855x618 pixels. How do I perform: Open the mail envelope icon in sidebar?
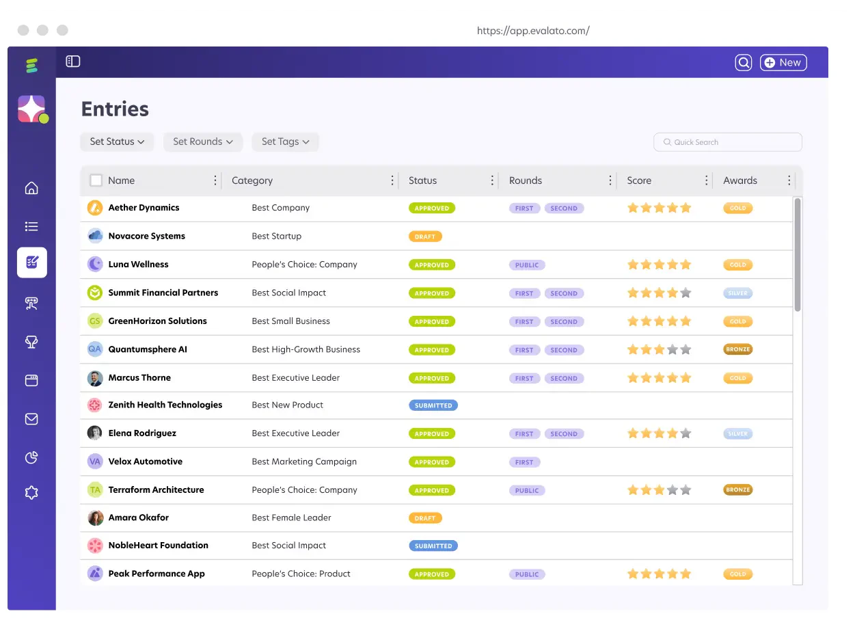tap(31, 419)
